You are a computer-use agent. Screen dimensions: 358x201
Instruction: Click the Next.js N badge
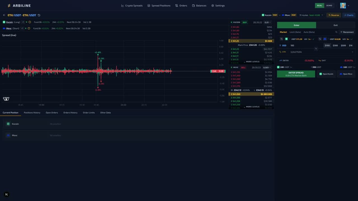tap(7, 195)
